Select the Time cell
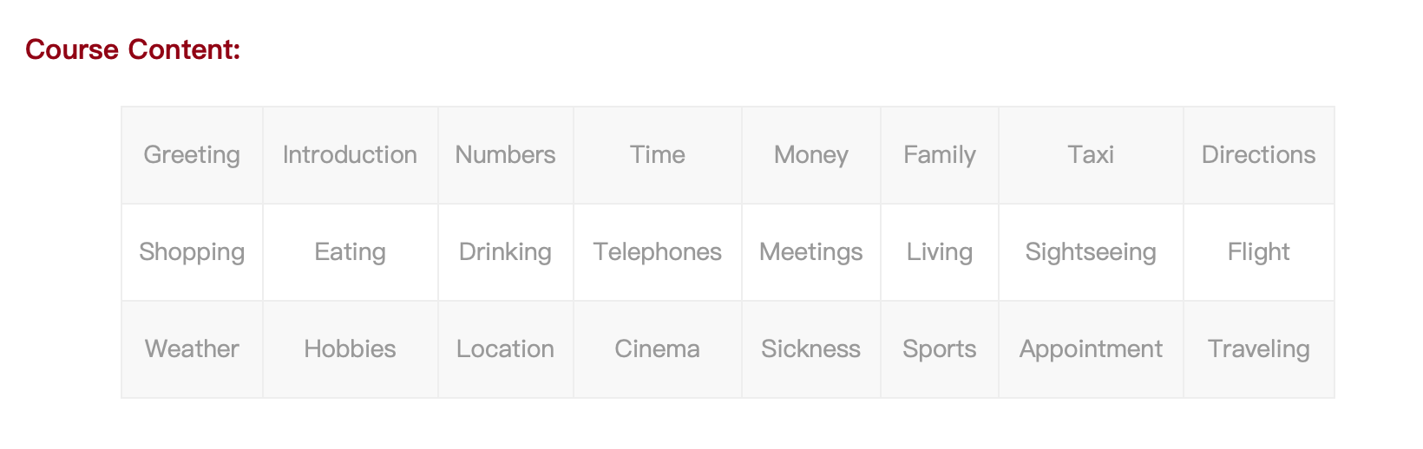 pos(657,155)
